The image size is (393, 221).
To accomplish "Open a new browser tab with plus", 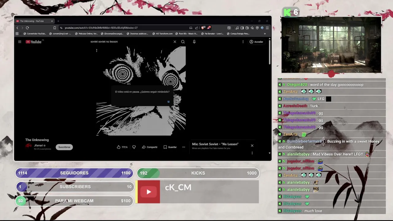I will (58, 21).
